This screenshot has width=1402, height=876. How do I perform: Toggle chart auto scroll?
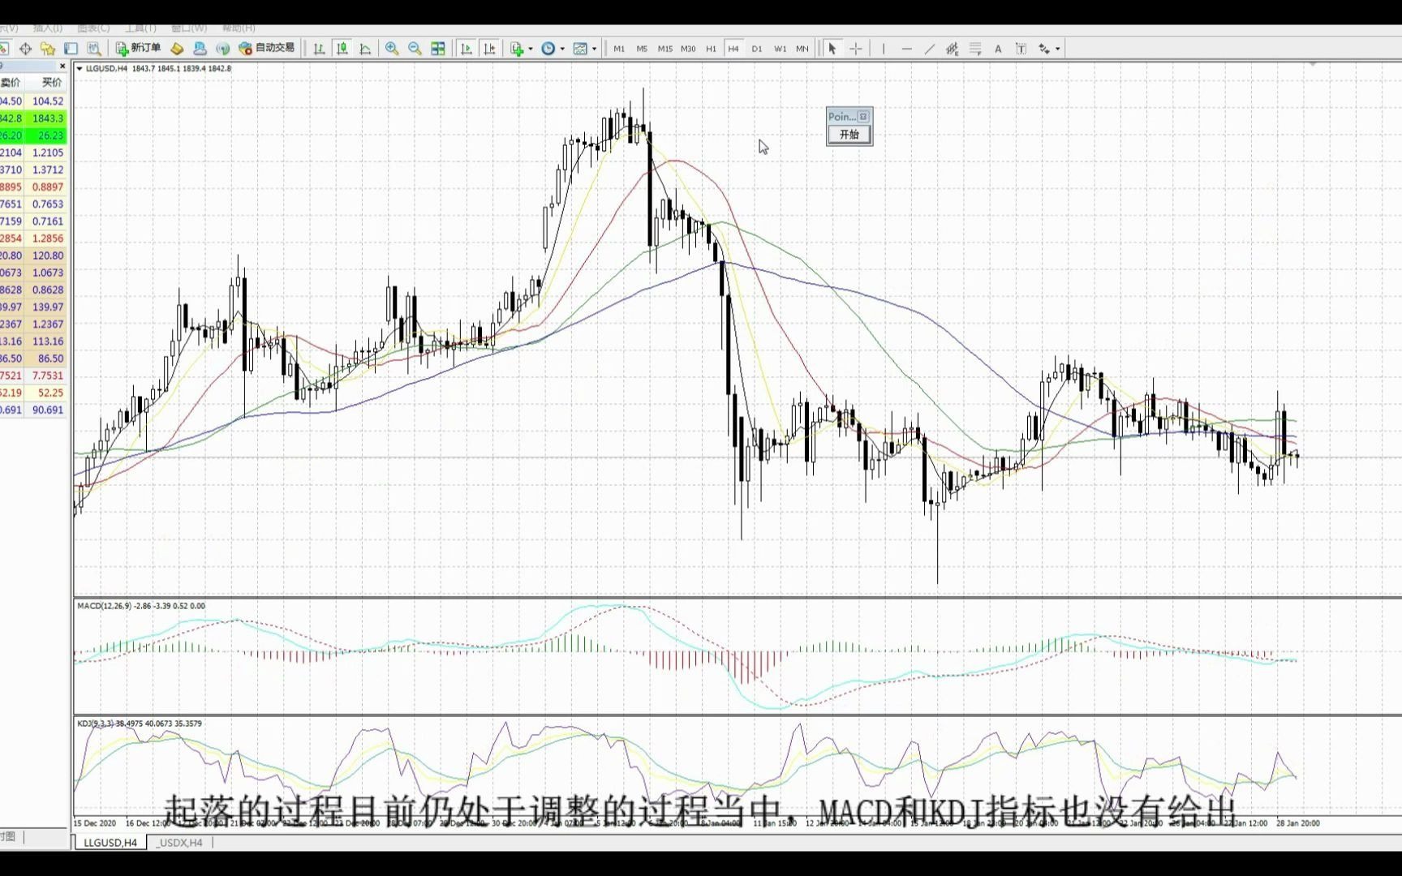pos(466,49)
